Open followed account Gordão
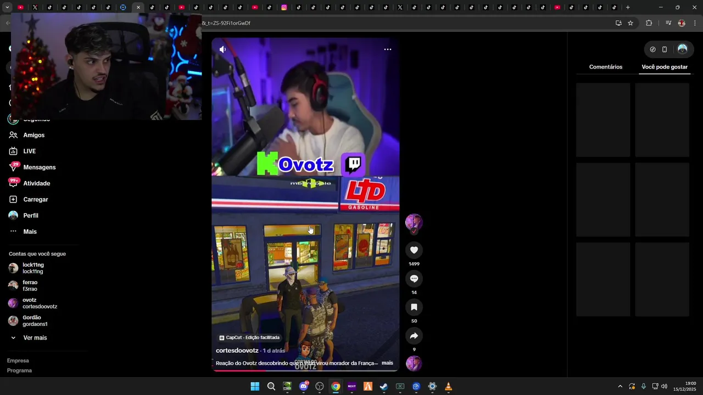 [x=35, y=321]
